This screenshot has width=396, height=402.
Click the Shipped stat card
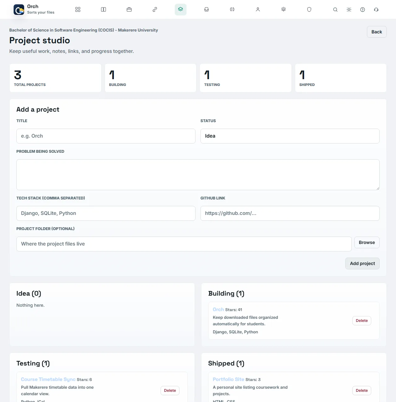pos(341,78)
